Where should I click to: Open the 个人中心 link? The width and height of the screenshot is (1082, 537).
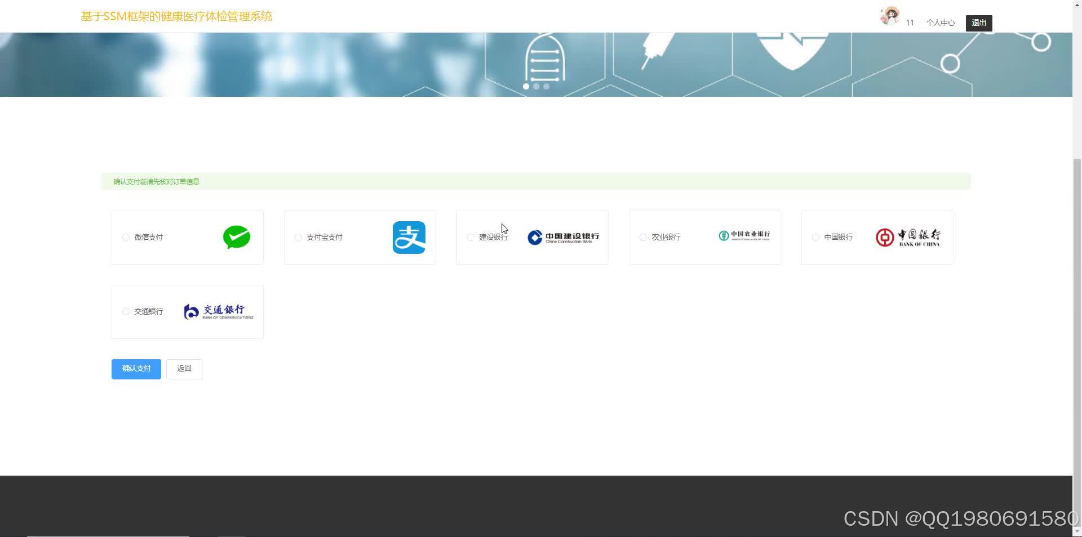coord(941,23)
